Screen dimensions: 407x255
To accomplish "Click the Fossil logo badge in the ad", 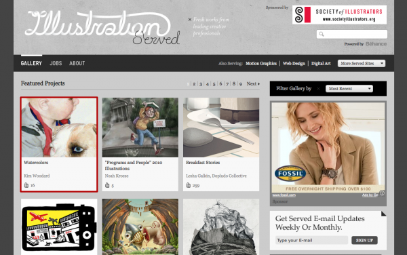I will pyautogui.click(x=290, y=174).
